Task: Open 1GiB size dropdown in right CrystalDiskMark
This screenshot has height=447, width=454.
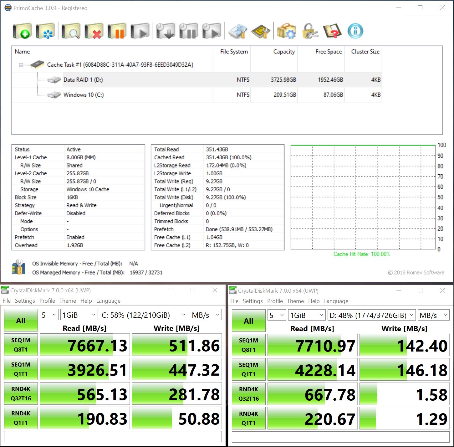Action: [x=307, y=315]
